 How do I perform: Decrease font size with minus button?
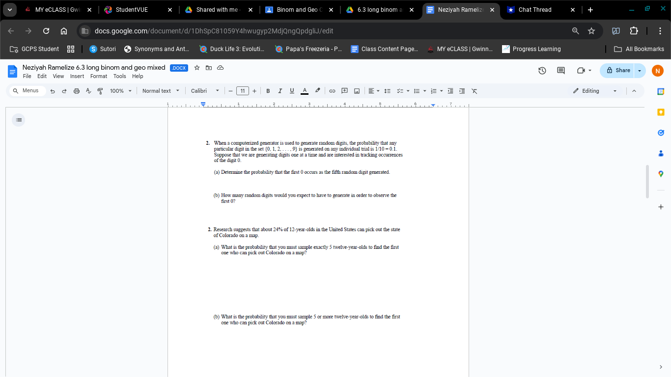point(230,91)
